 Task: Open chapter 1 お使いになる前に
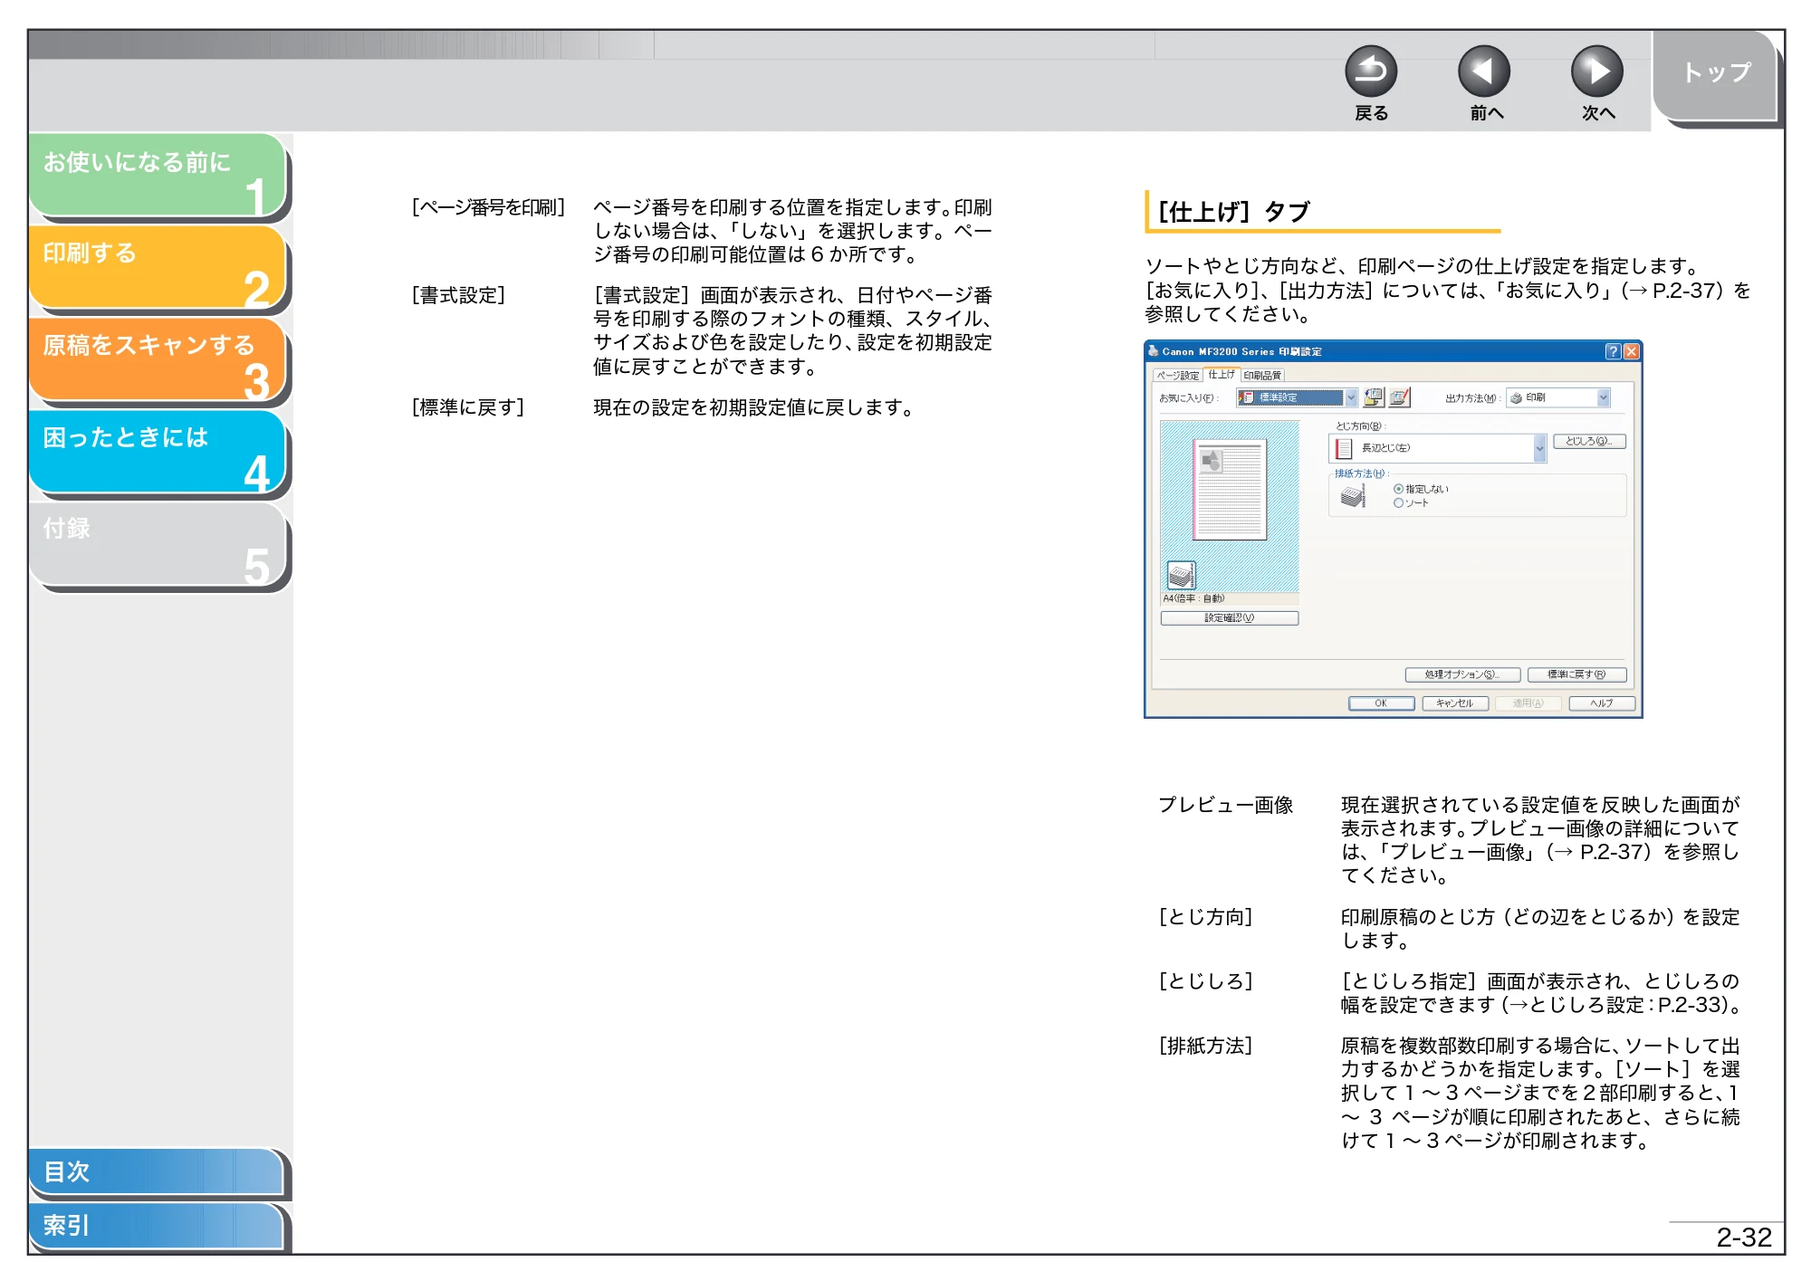158,175
